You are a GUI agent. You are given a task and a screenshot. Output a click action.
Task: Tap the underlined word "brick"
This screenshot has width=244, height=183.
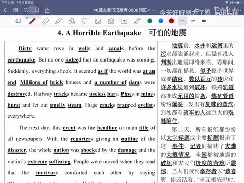pyautogui.click(x=56, y=82)
